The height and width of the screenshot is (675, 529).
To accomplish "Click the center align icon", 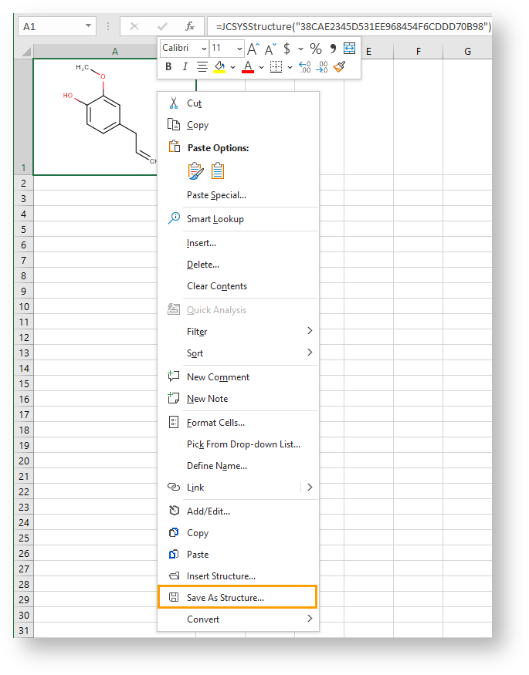I will point(202,67).
